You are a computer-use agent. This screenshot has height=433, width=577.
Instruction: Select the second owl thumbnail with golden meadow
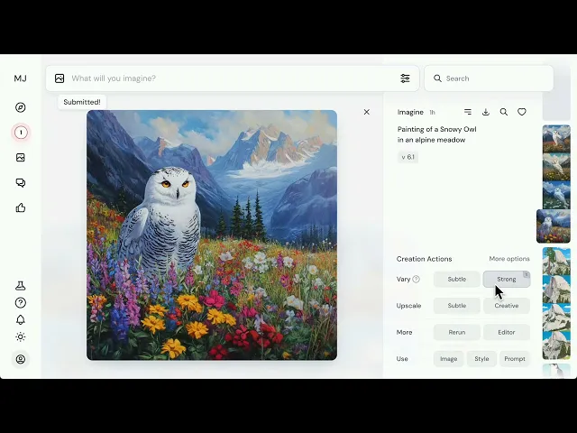tap(556, 167)
